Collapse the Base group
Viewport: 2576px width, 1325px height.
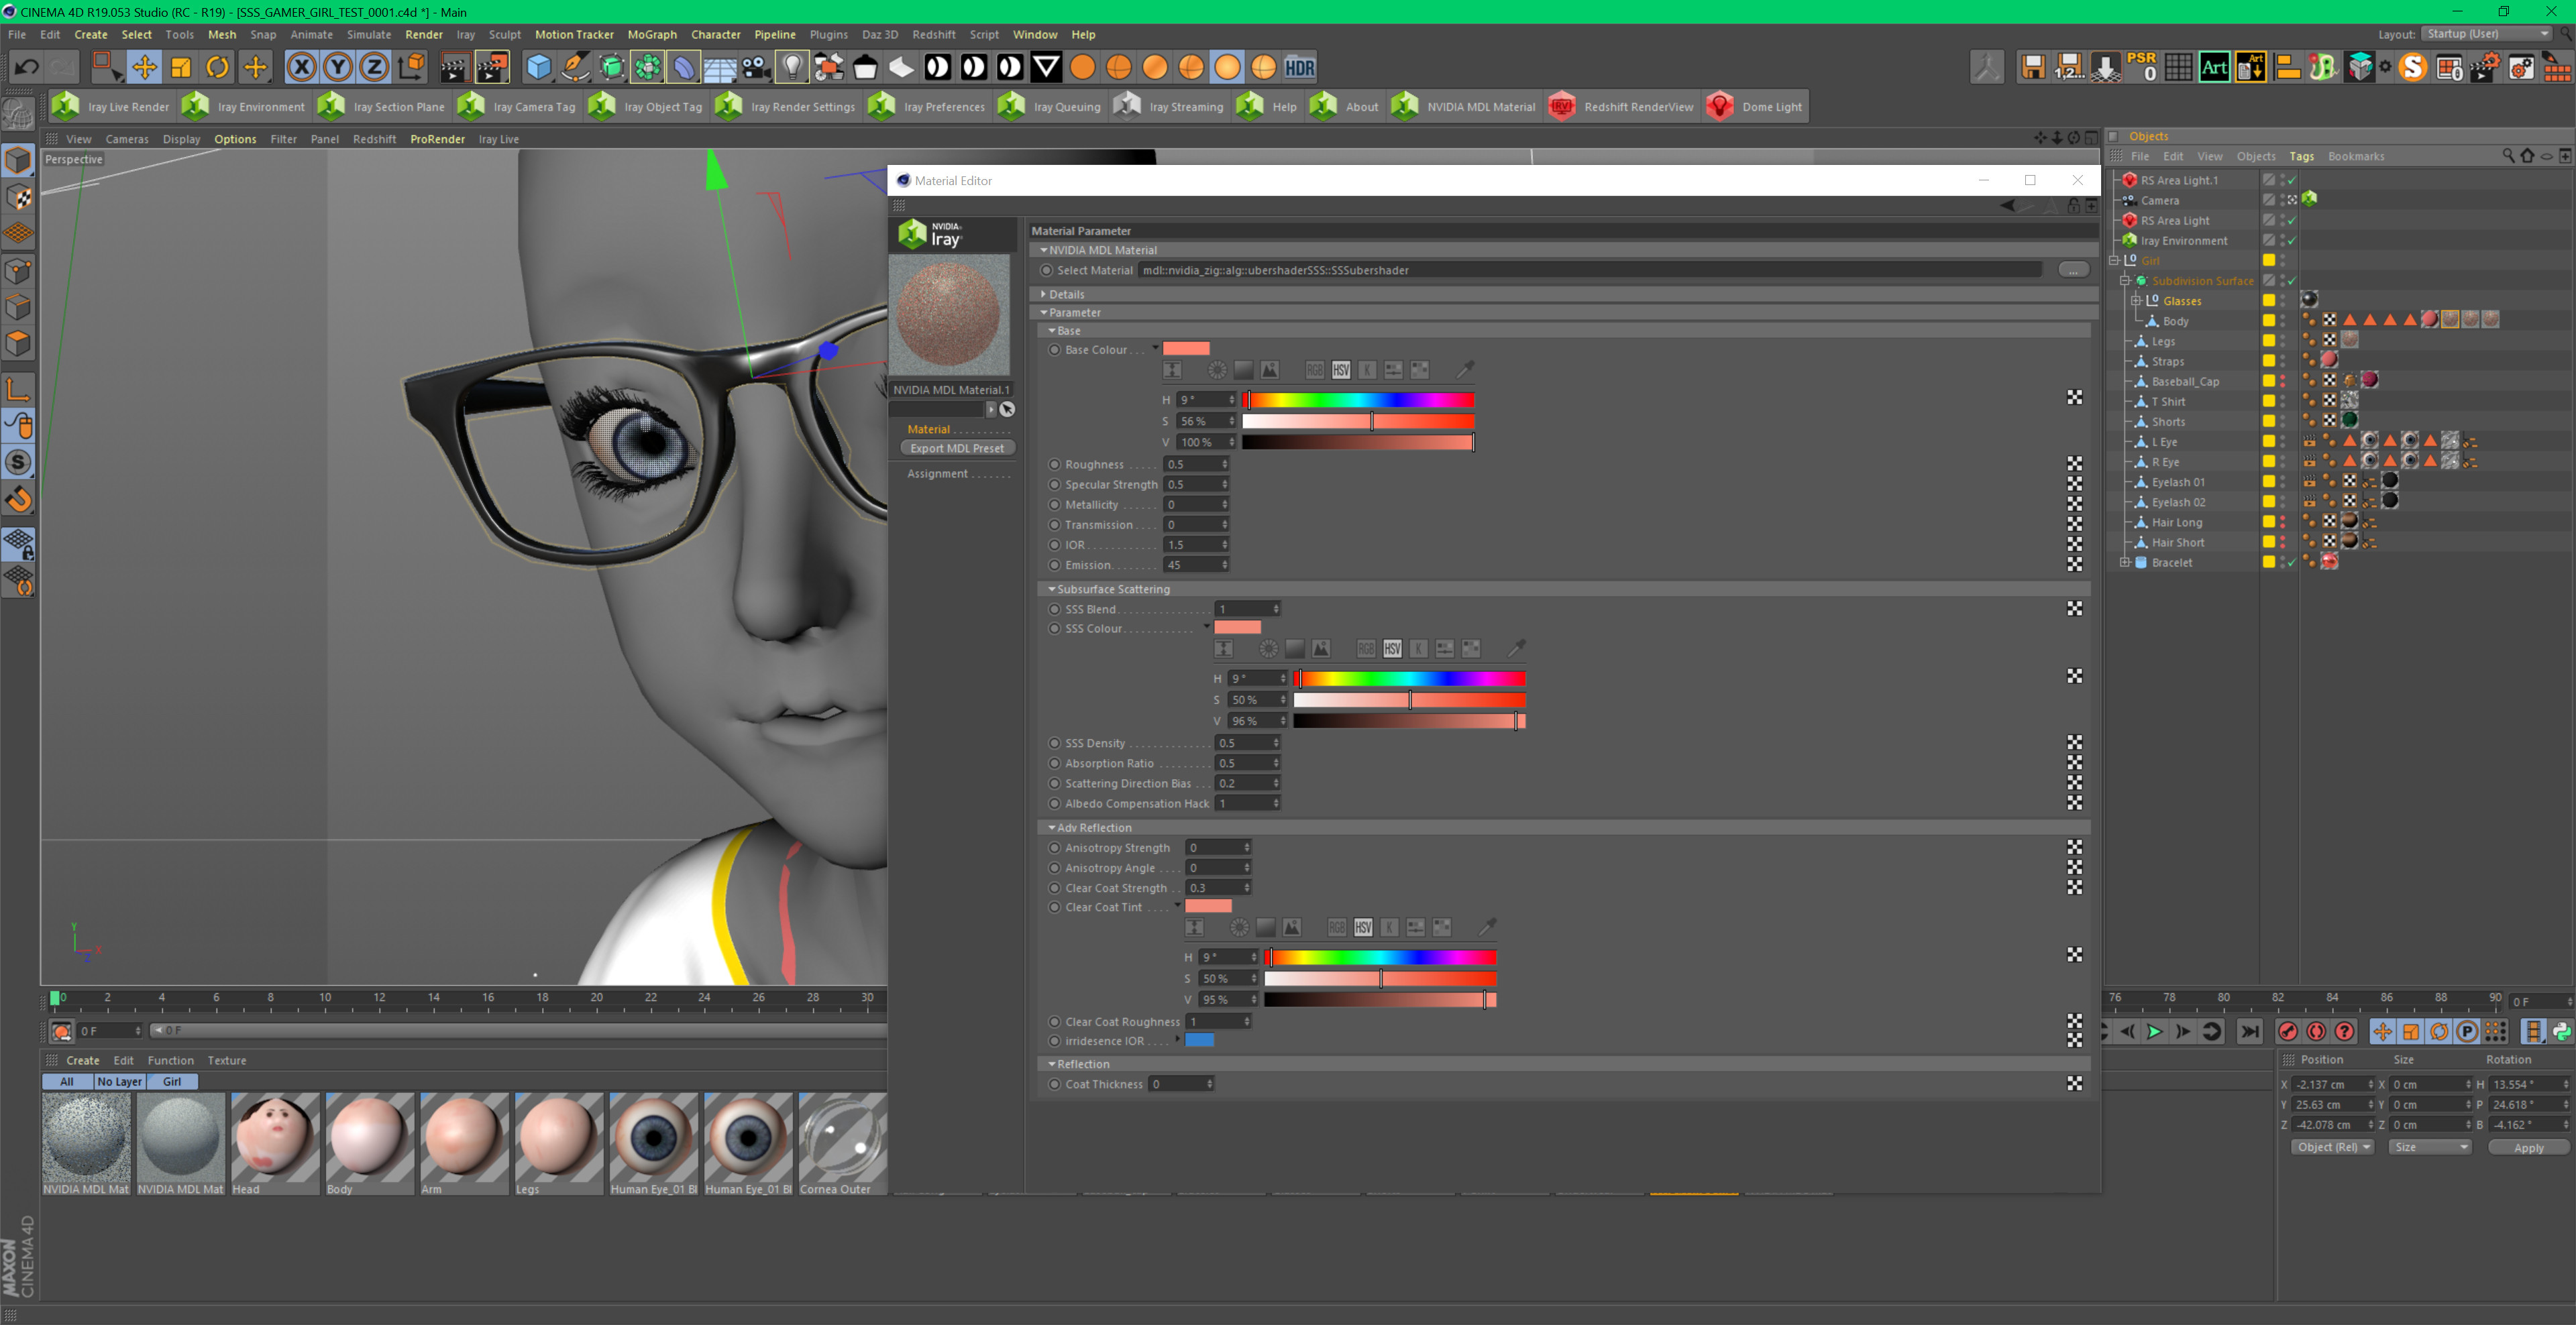pos(1052,331)
